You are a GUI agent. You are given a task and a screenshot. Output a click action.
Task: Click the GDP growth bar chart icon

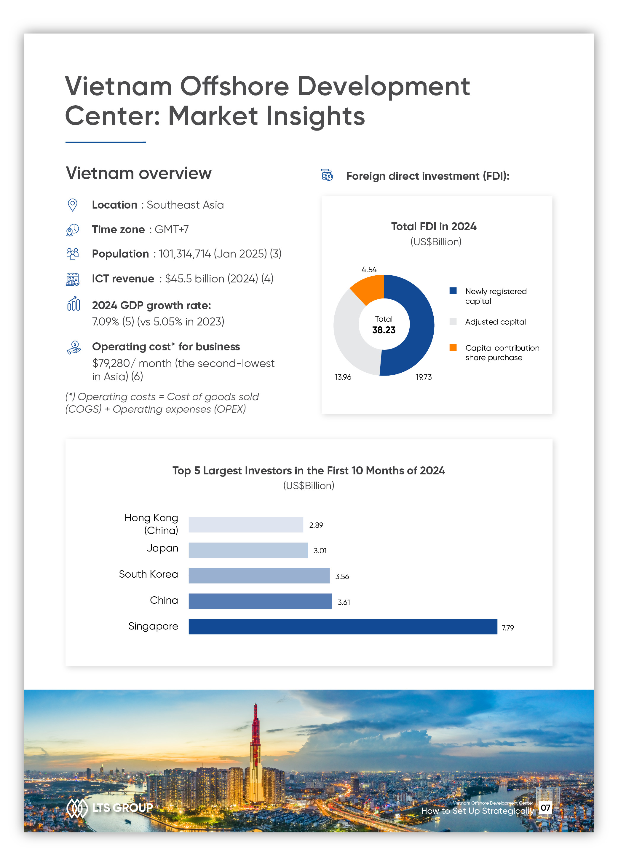(74, 304)
